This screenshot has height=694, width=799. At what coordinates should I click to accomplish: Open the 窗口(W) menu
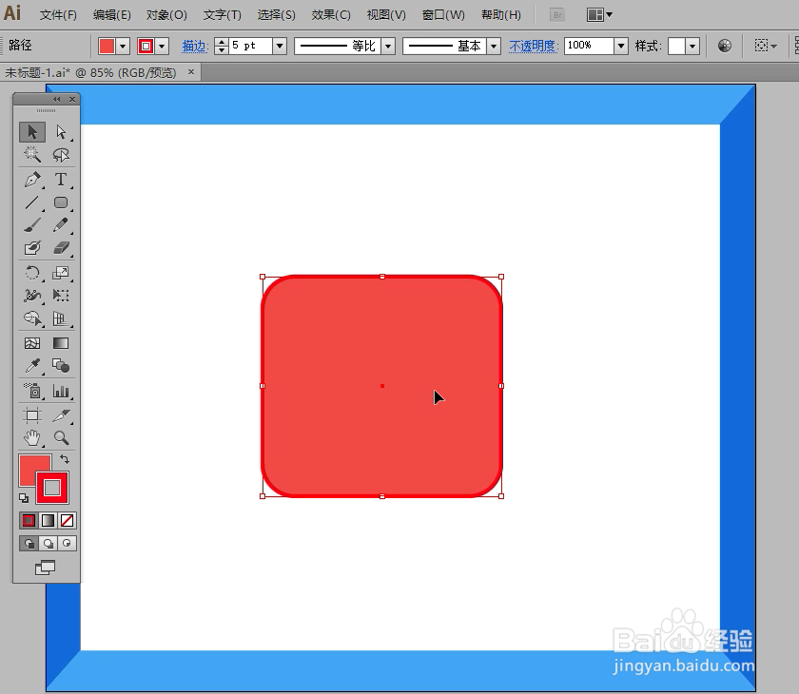tap(443, 15)
